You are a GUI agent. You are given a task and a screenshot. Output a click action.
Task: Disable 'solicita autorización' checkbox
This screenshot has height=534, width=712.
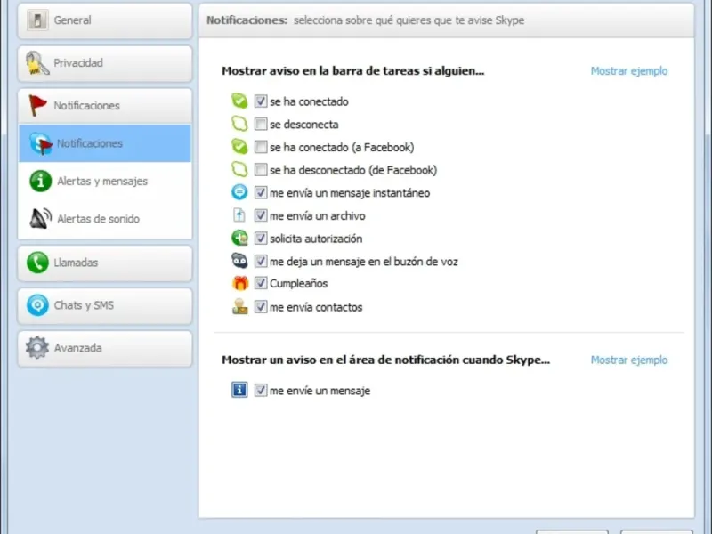pos(261,238)
